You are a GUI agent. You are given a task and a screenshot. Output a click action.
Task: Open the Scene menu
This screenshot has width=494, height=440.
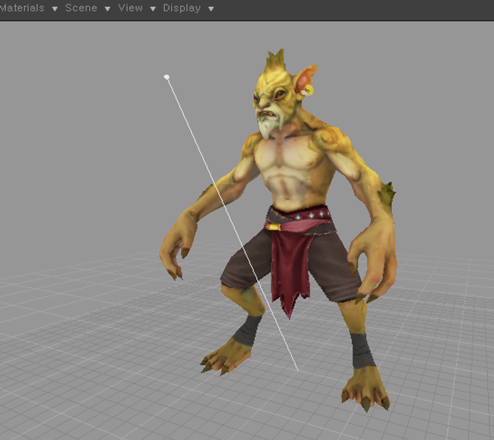pos(81,8)
